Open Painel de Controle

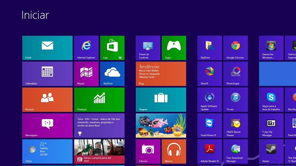coord(148,48)
